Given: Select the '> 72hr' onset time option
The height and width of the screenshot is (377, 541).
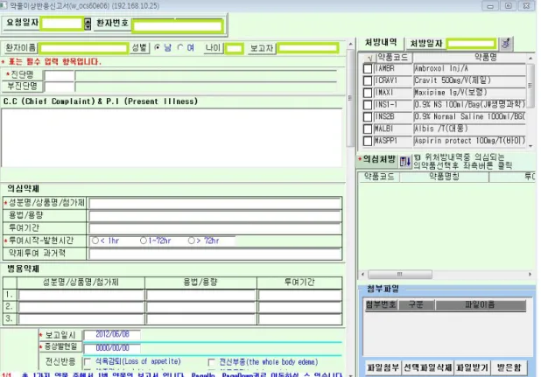Looking at the screenshot, I should [191, 241].
